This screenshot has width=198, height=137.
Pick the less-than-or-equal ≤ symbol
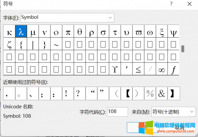pyautogui.click(x=139, y=69)
